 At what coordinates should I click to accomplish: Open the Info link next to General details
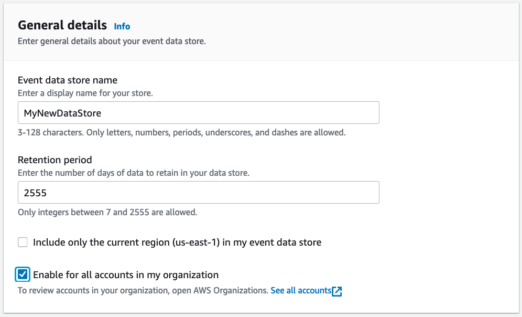click(x=122, y=26)
